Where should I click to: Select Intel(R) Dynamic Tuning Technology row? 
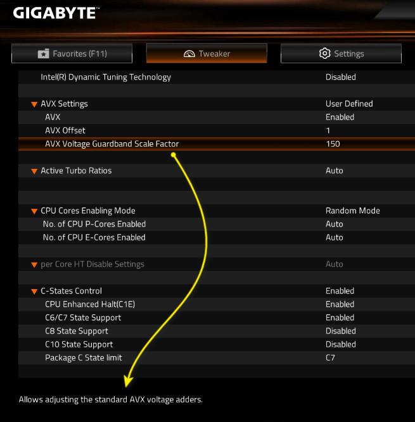106,77
